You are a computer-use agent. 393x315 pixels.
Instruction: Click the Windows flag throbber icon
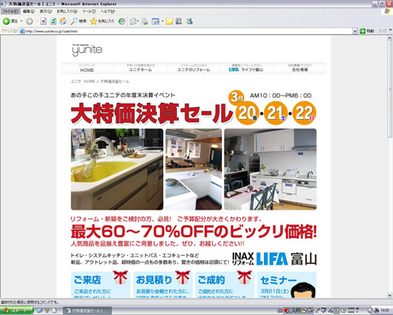point(387,11)
